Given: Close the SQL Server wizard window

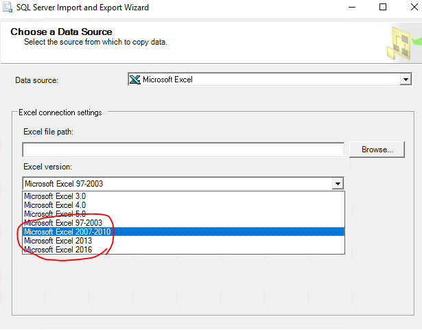Looking at the screenshot, I should pyautogui.click(x=414, y=7).
